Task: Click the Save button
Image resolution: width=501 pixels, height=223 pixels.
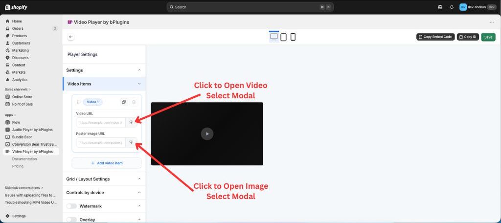Action: click(488, 37)
